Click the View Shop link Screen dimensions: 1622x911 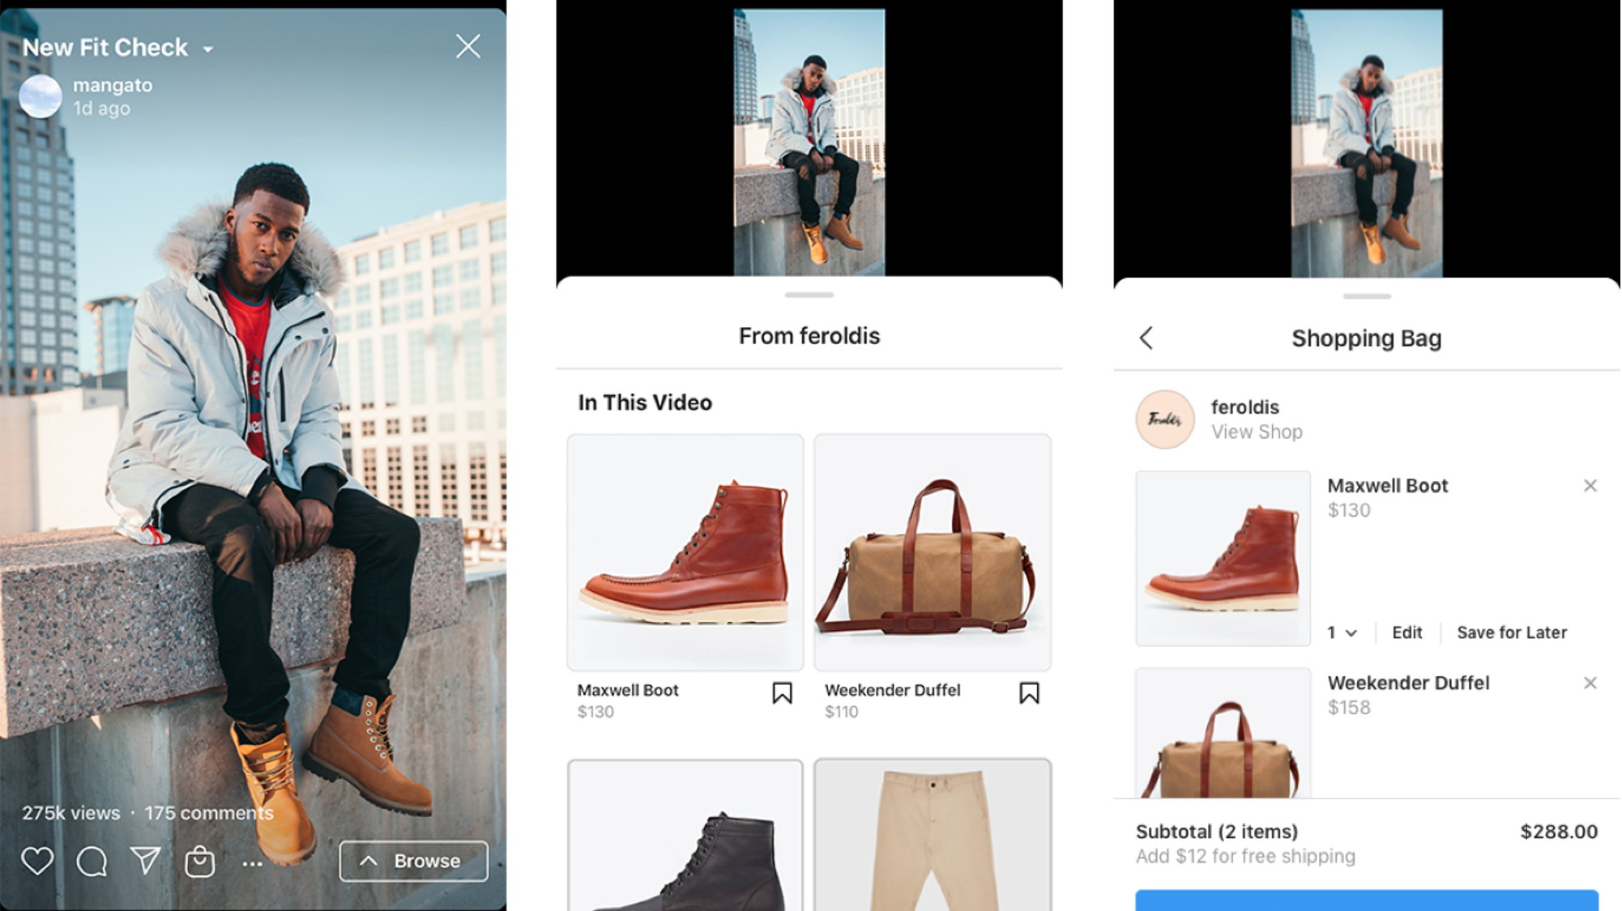click(x=1257, y=432)
